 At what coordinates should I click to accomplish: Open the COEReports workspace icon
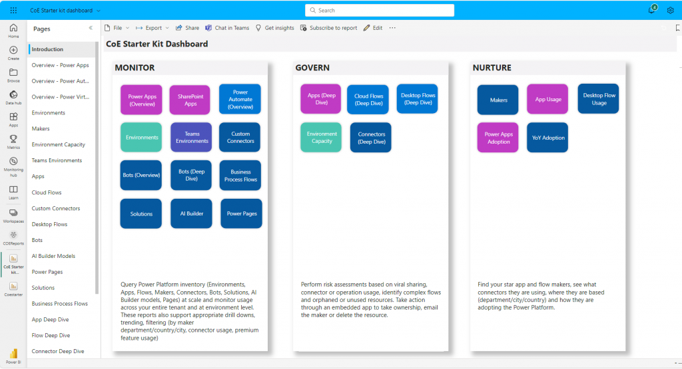click(x=13, y=237)
